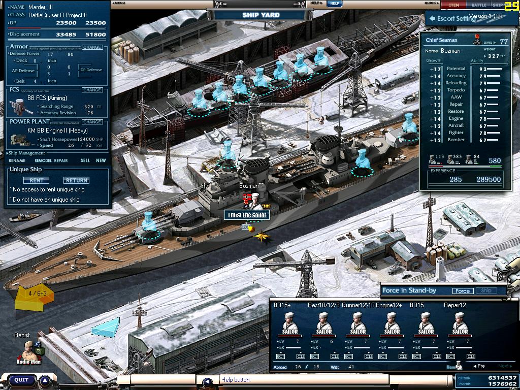Image resolution: width=520 pixels, height=390 pixels.
Task: Click the yellow star cursor marker beside the hull
Action: pyautogui.click(x=262, y=237)
